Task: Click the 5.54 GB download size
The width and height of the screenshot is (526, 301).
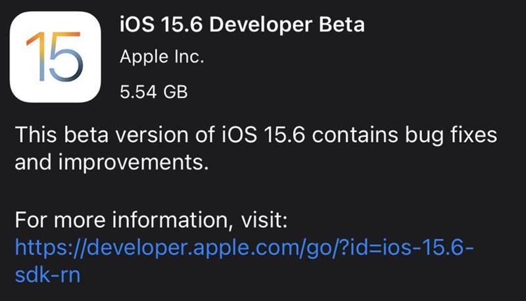Action: coord(154,92)
